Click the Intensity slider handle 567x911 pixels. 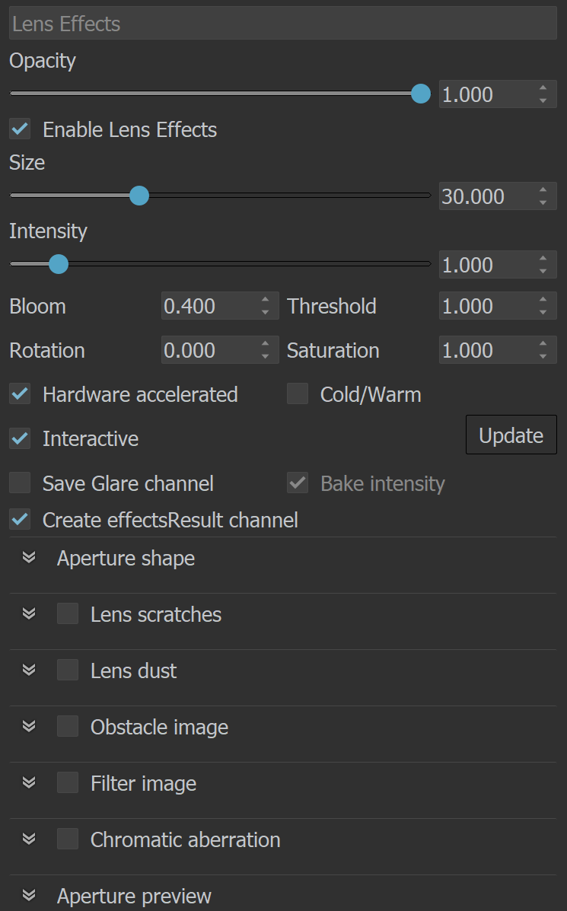pos(58,264)
